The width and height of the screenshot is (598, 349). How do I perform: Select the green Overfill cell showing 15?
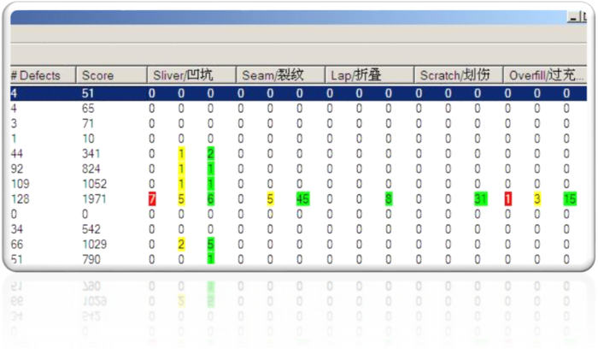tap(567, 199)
